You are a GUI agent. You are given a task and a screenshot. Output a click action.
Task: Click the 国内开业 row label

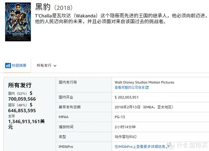point(66,97)
